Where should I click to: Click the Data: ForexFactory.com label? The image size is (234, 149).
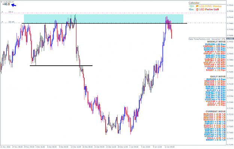click(x=199, y=39)
